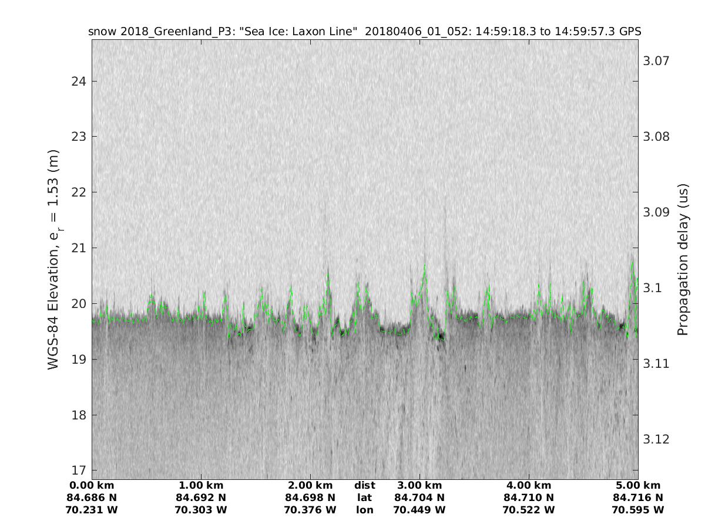
Task: Click the 0.00 km distance label
Action: (92, 485)
